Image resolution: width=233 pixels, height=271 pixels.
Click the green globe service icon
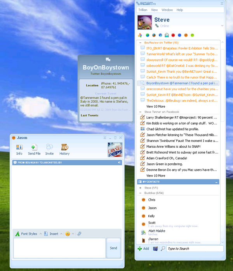(x=148, y=35)
